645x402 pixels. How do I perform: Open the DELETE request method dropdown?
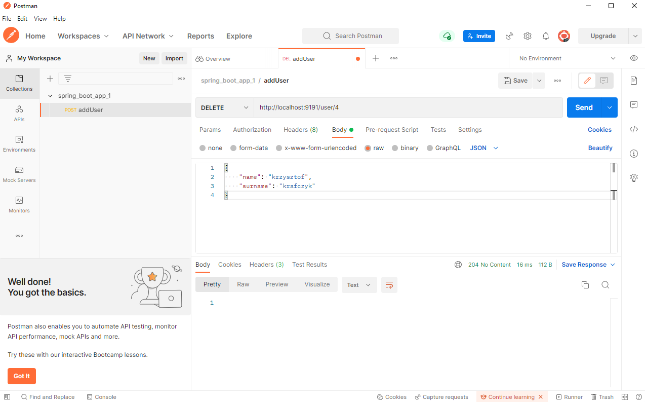[x=224, y=107]
